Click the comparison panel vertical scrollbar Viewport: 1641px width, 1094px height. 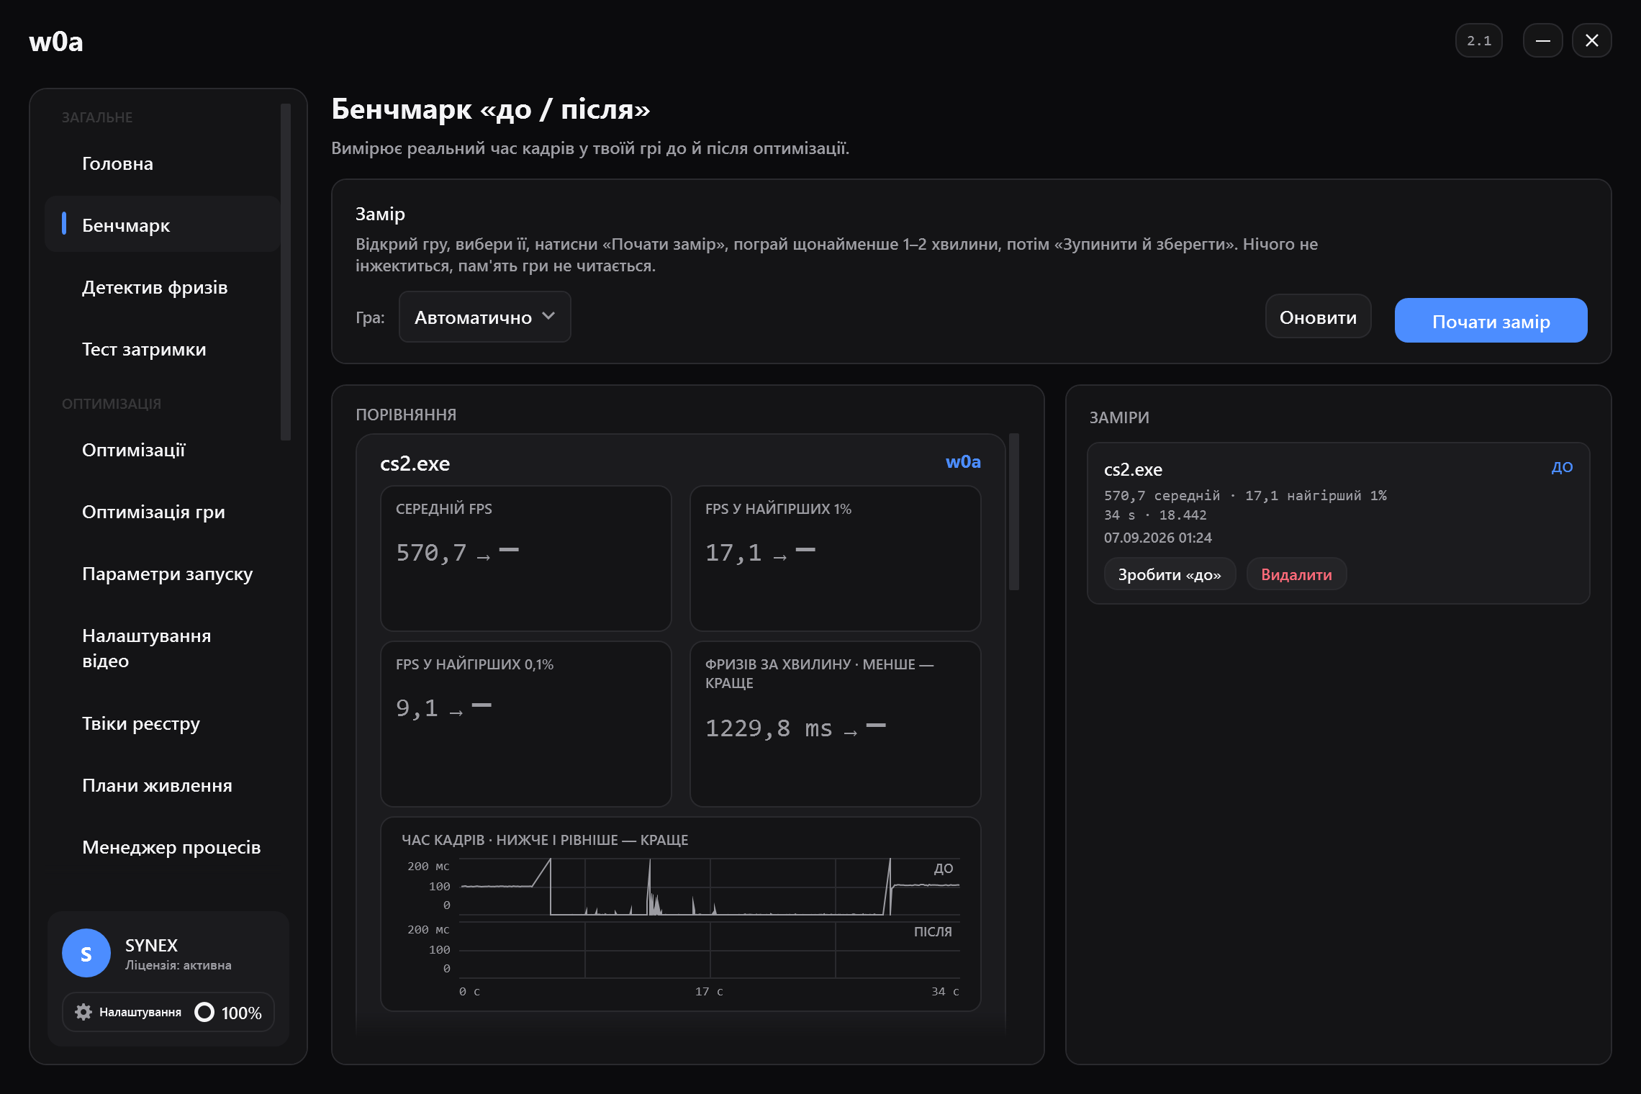click(1014, 512)
